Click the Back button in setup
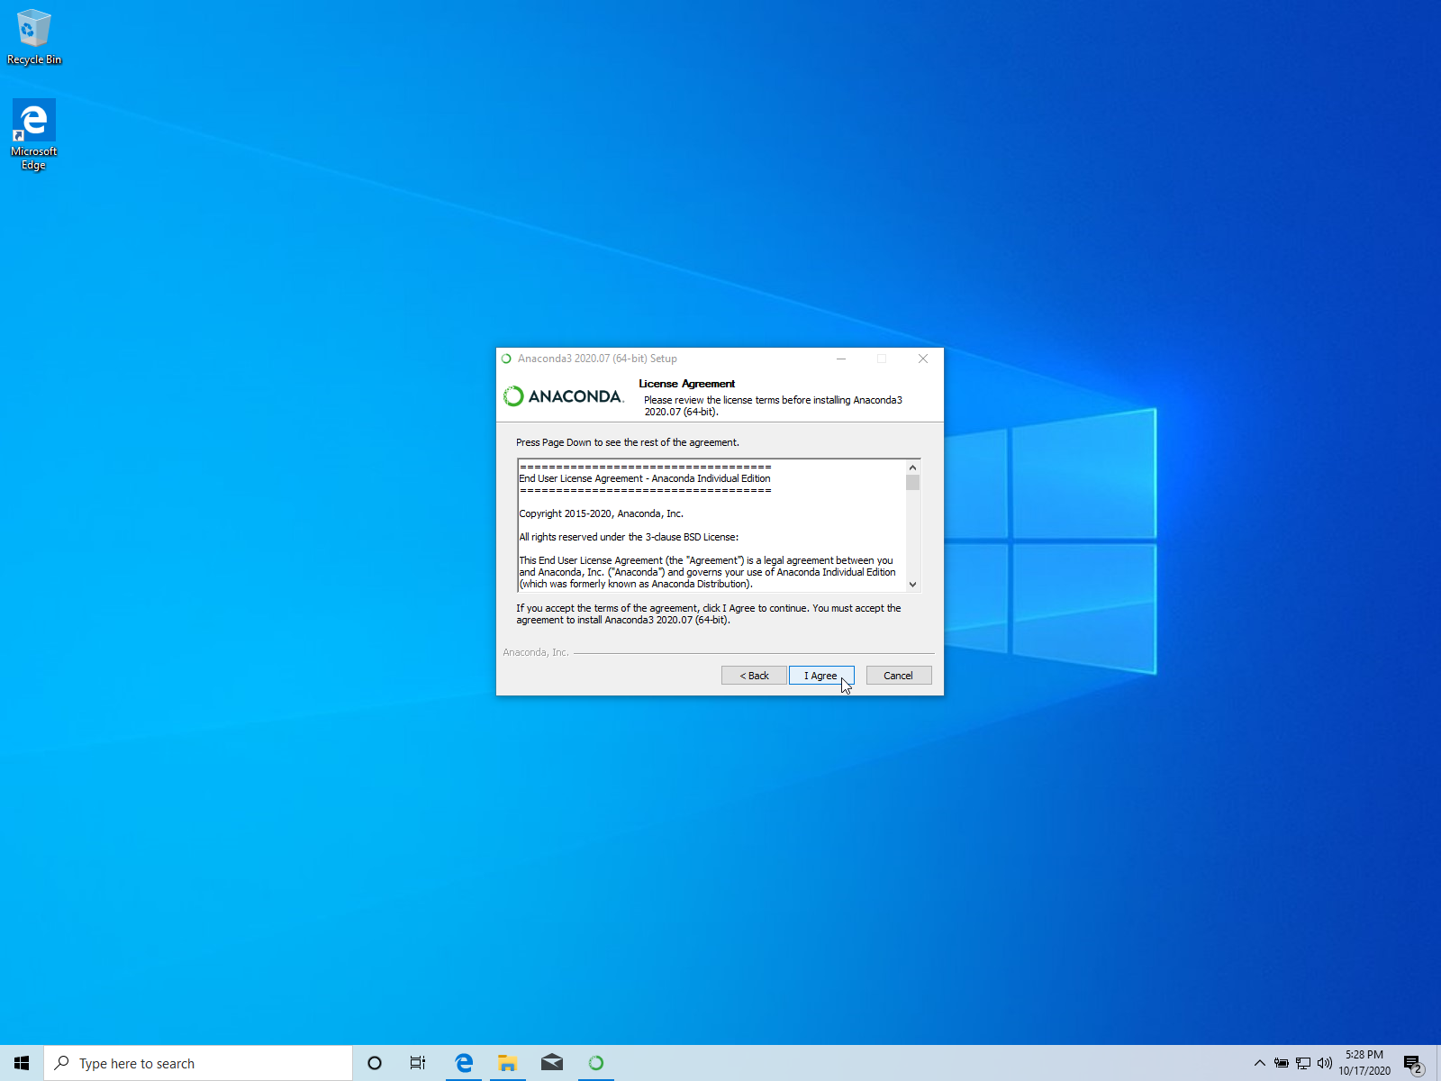1441x1081 pixels. coord(754,676)
